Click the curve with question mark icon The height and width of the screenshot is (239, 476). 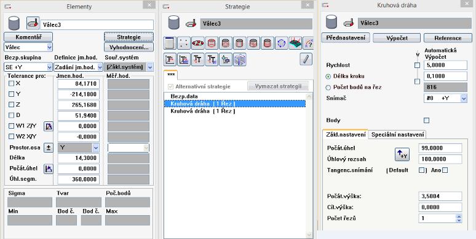coord(308,44)
